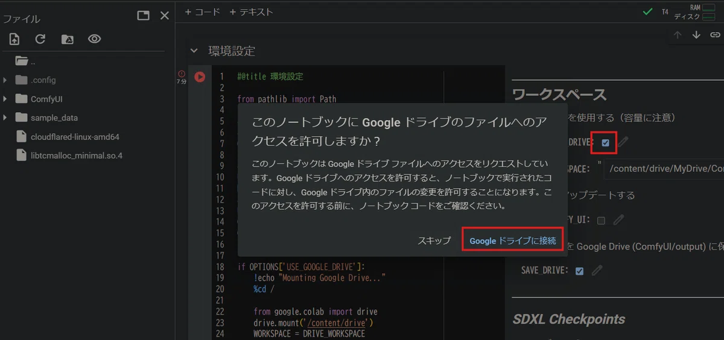This screenshot has height=340, width=724.
Task: Toggle the SAVE DRIVE checkbox
Action: click(x=580, y=271)
